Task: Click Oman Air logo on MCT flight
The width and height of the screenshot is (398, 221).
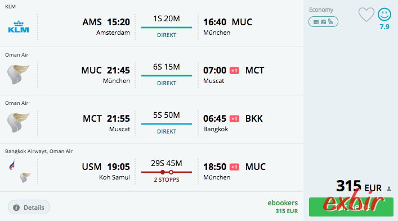Action: pyautogui.click(x=18, y=123)
